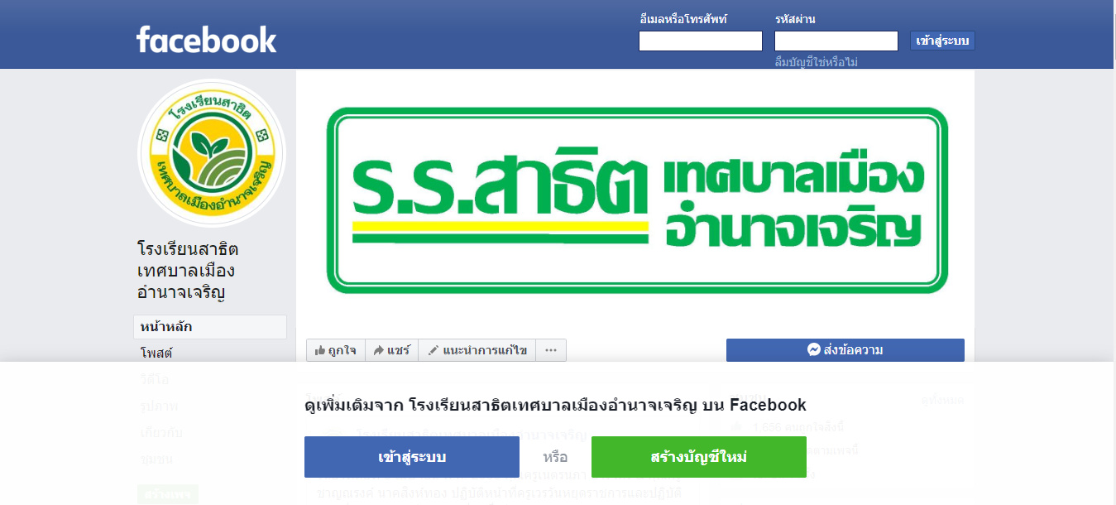Select the หน้าหลัก sidebar tab
Image resolution: width=1116 pixels, height=505 pixels.
point(210,327)
